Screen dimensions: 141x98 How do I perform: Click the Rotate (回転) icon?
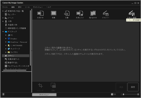point(53,87)
